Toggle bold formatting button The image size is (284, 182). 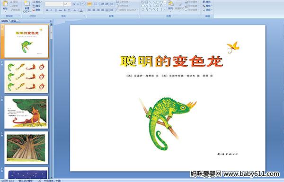click(x=47, y=10)
